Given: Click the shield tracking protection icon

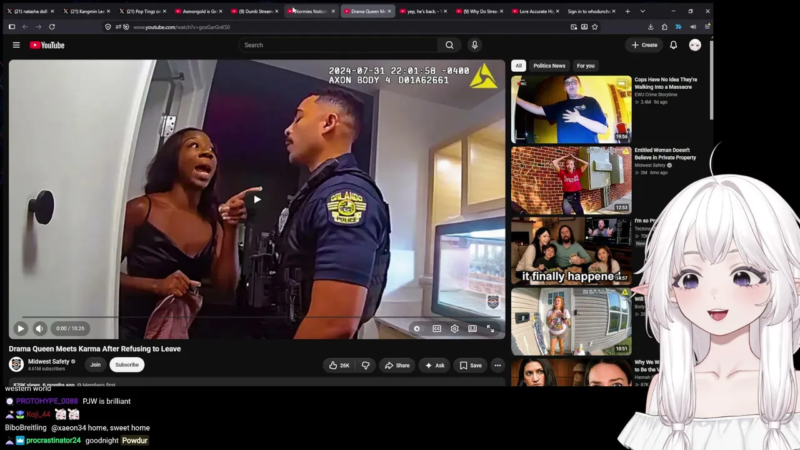Looking at the screenshot, I should click(108, 27).
